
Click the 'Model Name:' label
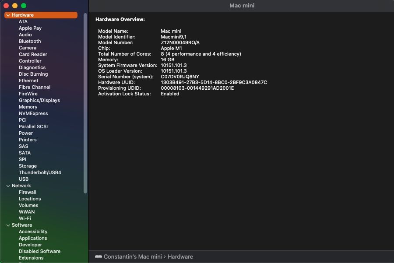coord(113,31)
